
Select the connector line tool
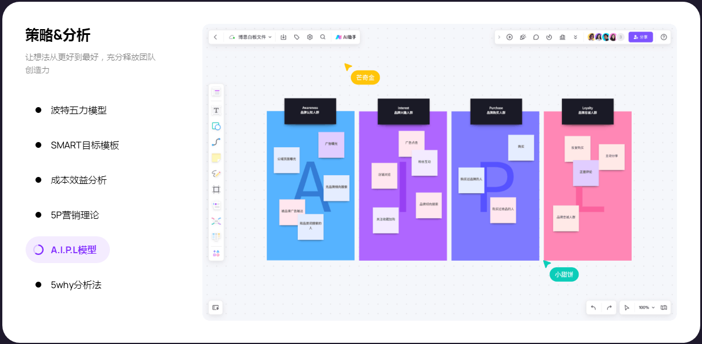(216, 141)
